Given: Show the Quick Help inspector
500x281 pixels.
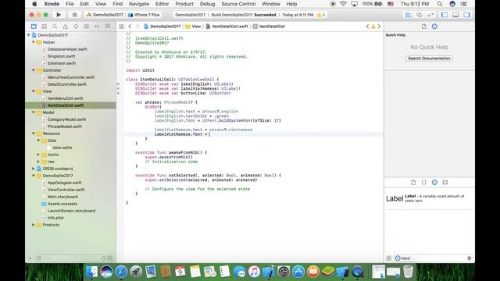Looking at the screenshot, I should pyautogui.click(x=434, y=27).
